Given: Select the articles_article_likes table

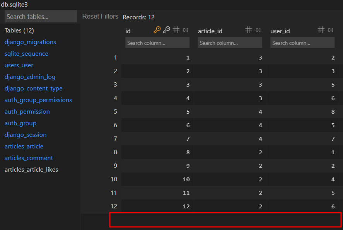Looking at the screenshot, I should point(31,169).
